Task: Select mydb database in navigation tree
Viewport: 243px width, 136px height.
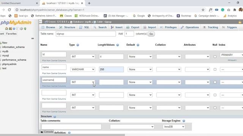Action: pyautogui.click(x=5, y=51)
